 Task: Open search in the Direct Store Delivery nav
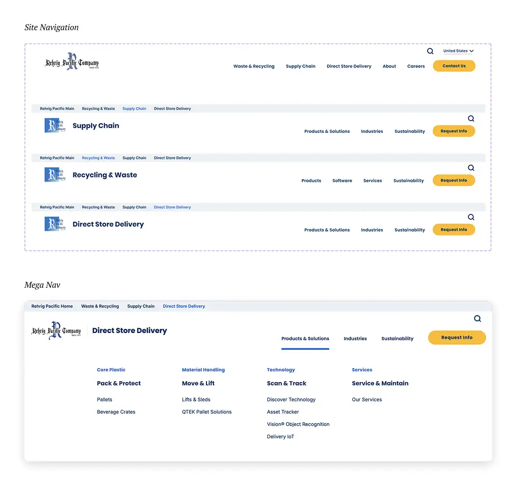[471, 217]
